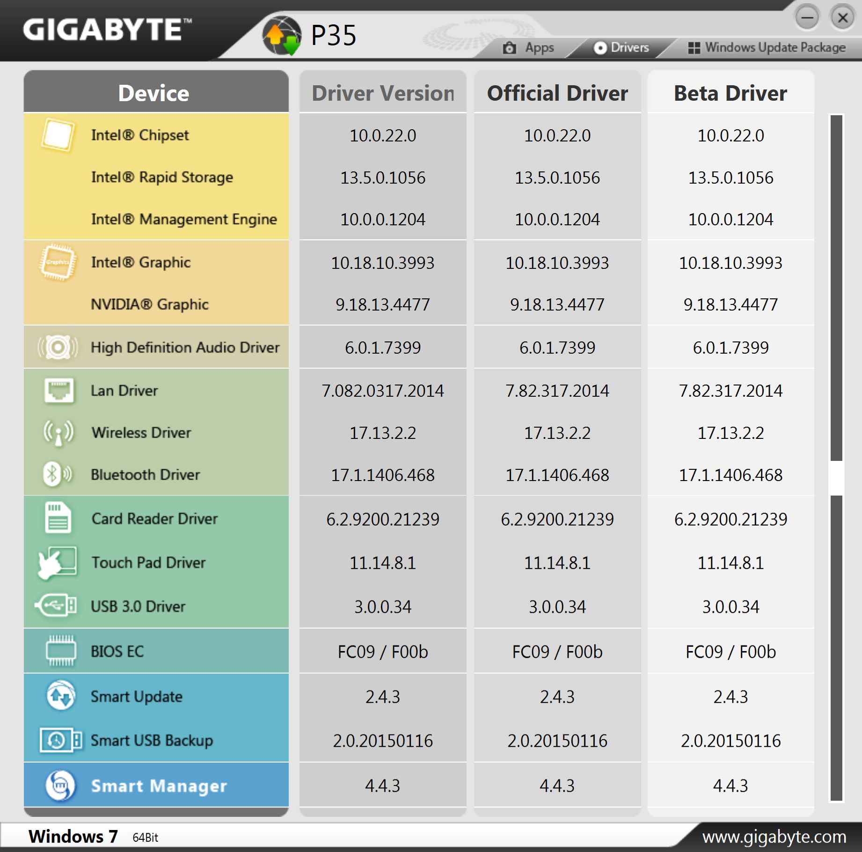Click Official Driver FC09 / F00b for BIOS EC
The width and height of the screenshot is (862, 852).
point(557,652)
